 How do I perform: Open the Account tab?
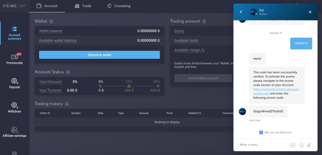47,6
